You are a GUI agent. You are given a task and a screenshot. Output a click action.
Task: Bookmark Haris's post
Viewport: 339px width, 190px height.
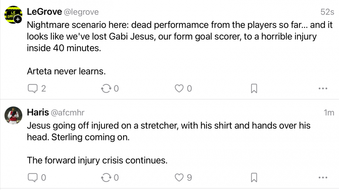[254, 177]
